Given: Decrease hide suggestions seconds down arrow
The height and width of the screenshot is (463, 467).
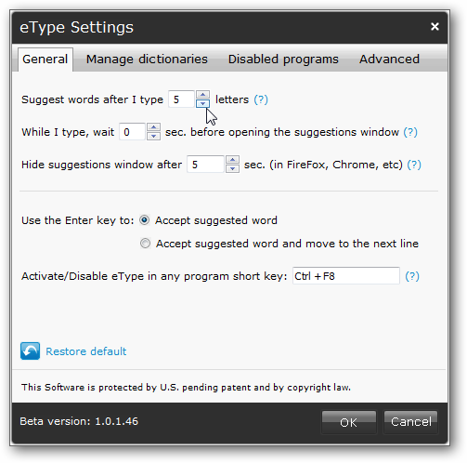Looking at the screenshot, I should click(232, 168).
